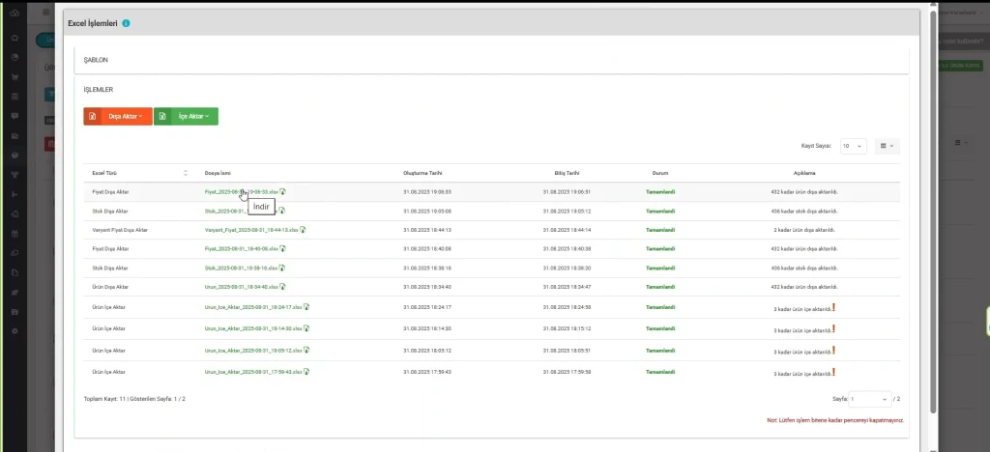Click download icon beside Stok_2025-08-31_18-38-16.xlsx
The width and height of the screenshot is (990, 452).
[x=282, y=268]
